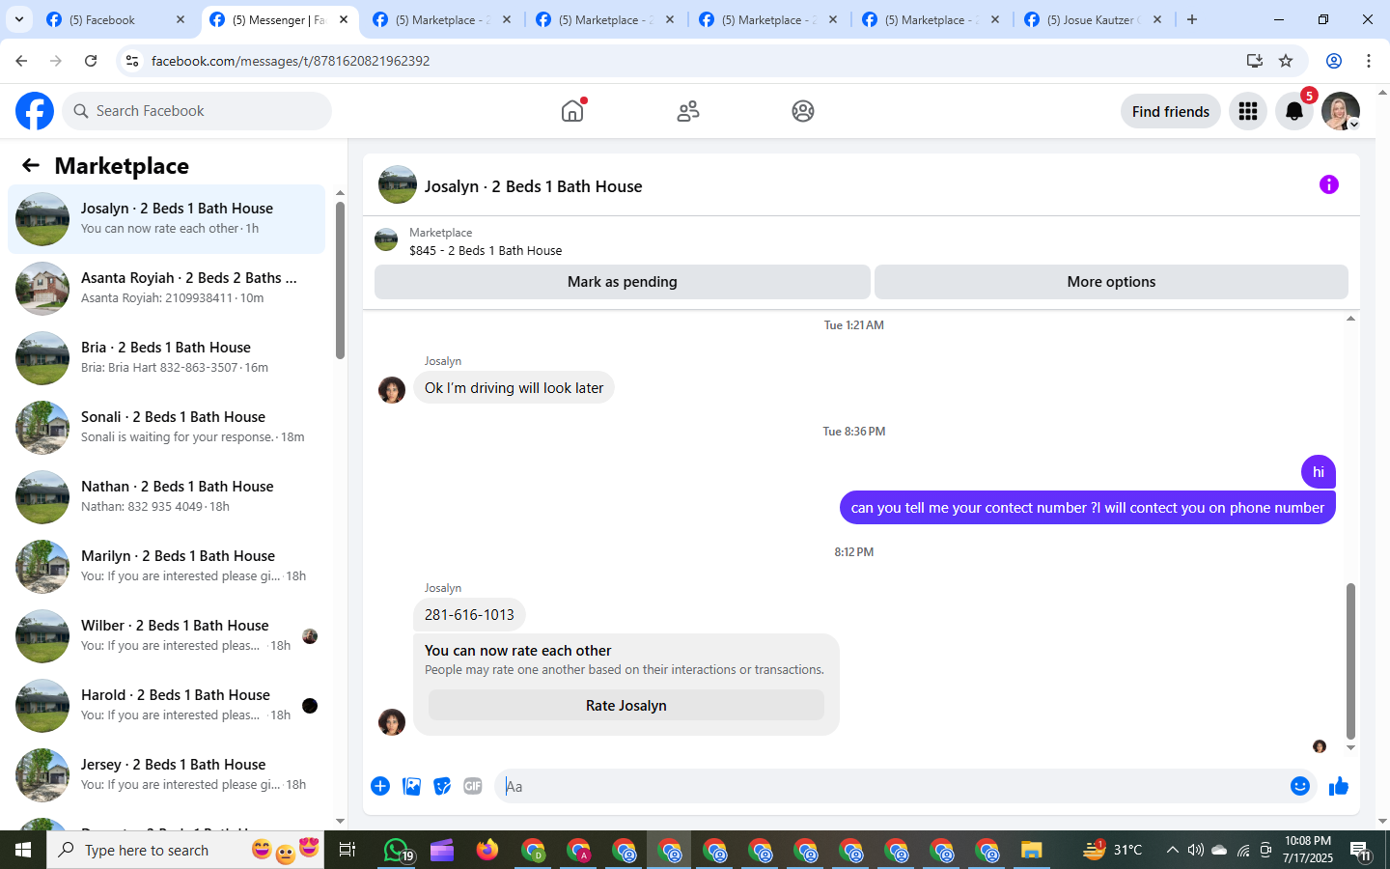Open Firefox from the taskbar
1390x869 pixels.
coord(487,850)
